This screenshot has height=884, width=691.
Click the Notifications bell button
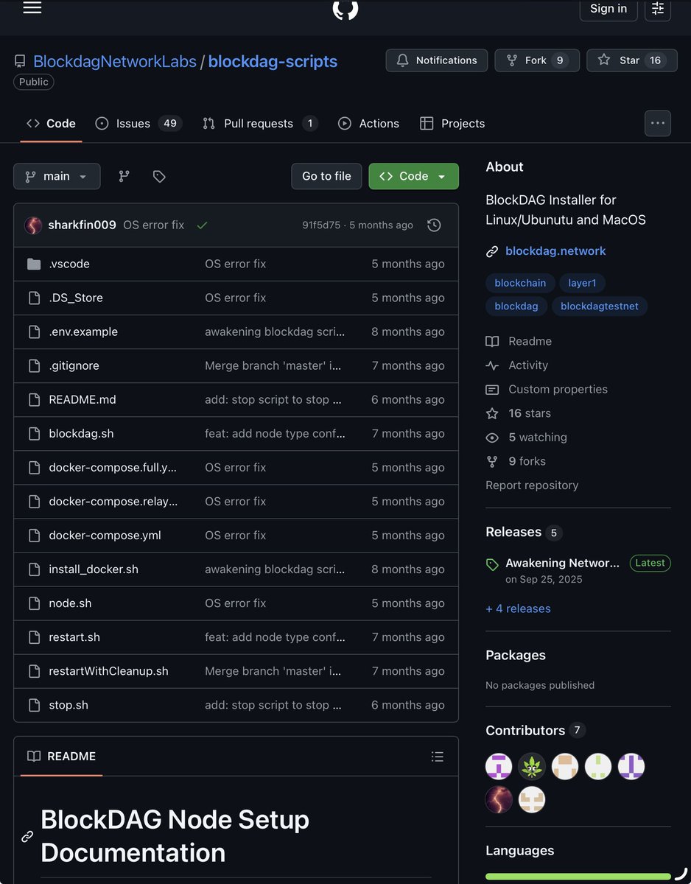coord(437,60)
